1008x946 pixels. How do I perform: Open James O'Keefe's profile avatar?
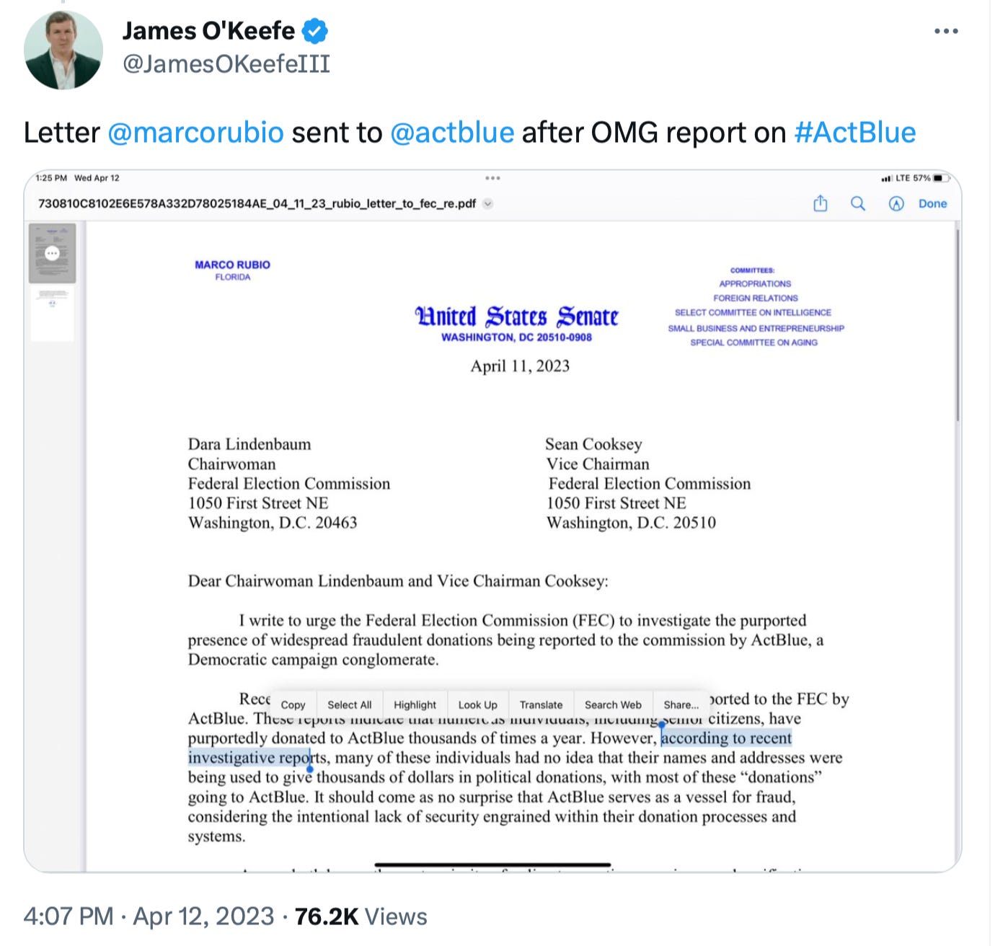point(63,50)
